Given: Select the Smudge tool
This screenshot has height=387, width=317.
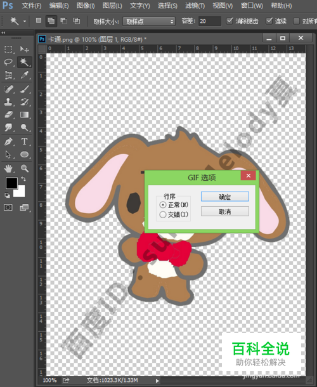Looking at the screenshot, I should (8, 128).
